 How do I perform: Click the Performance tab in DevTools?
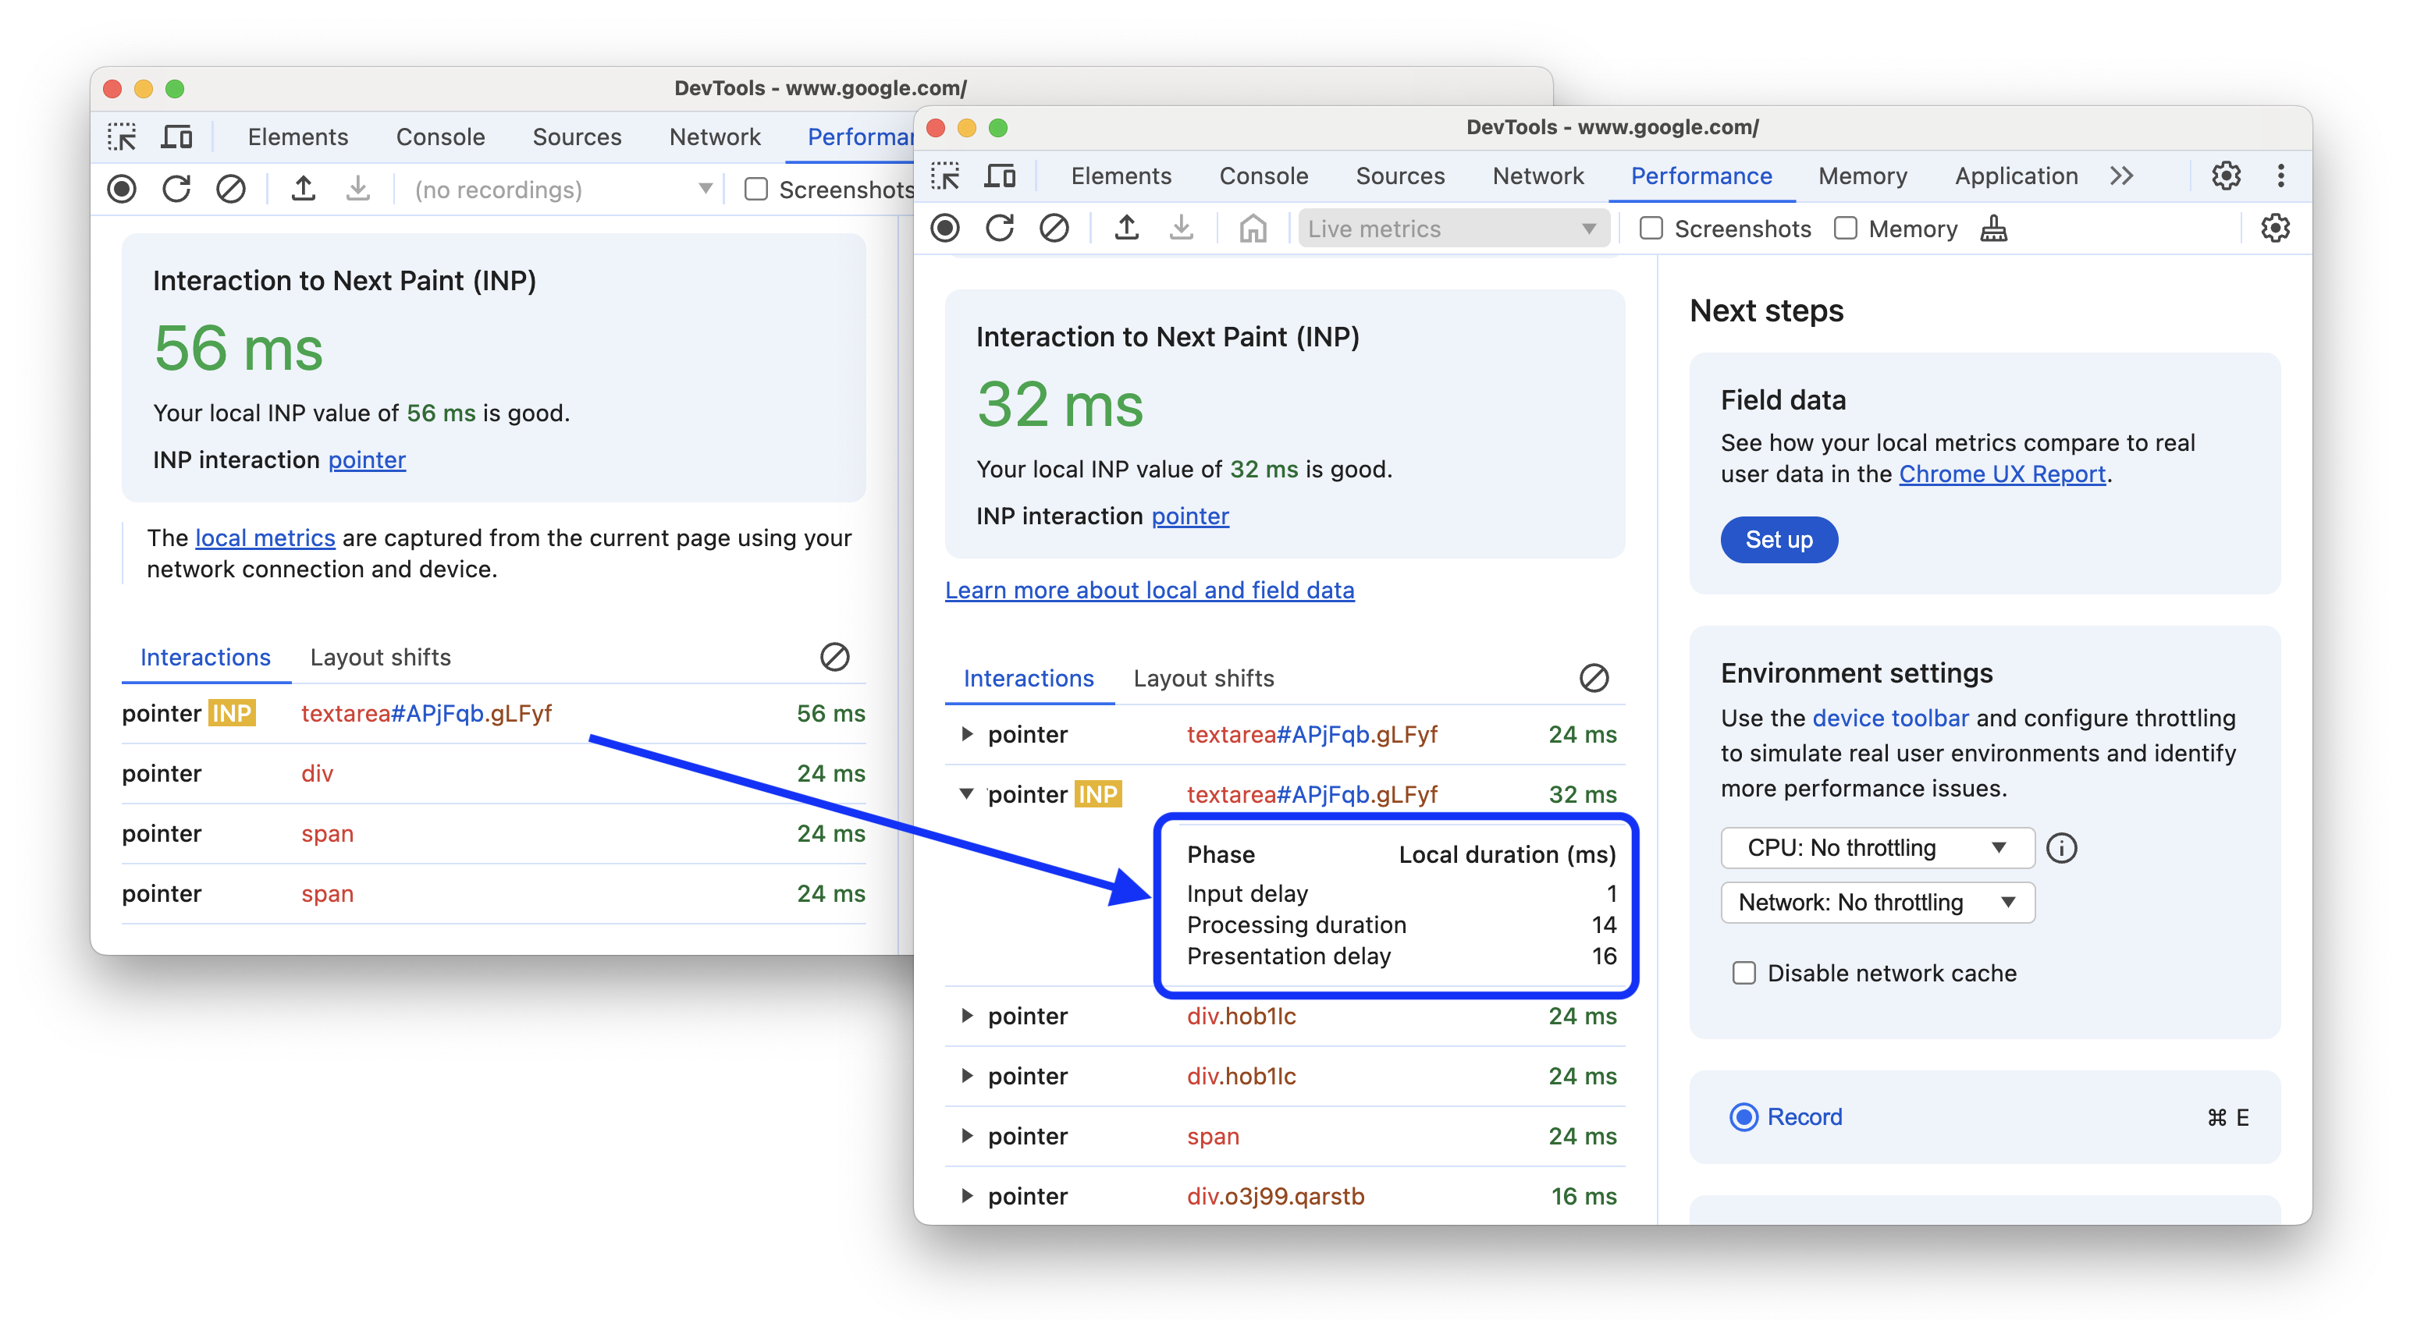tap(1699, 176)
